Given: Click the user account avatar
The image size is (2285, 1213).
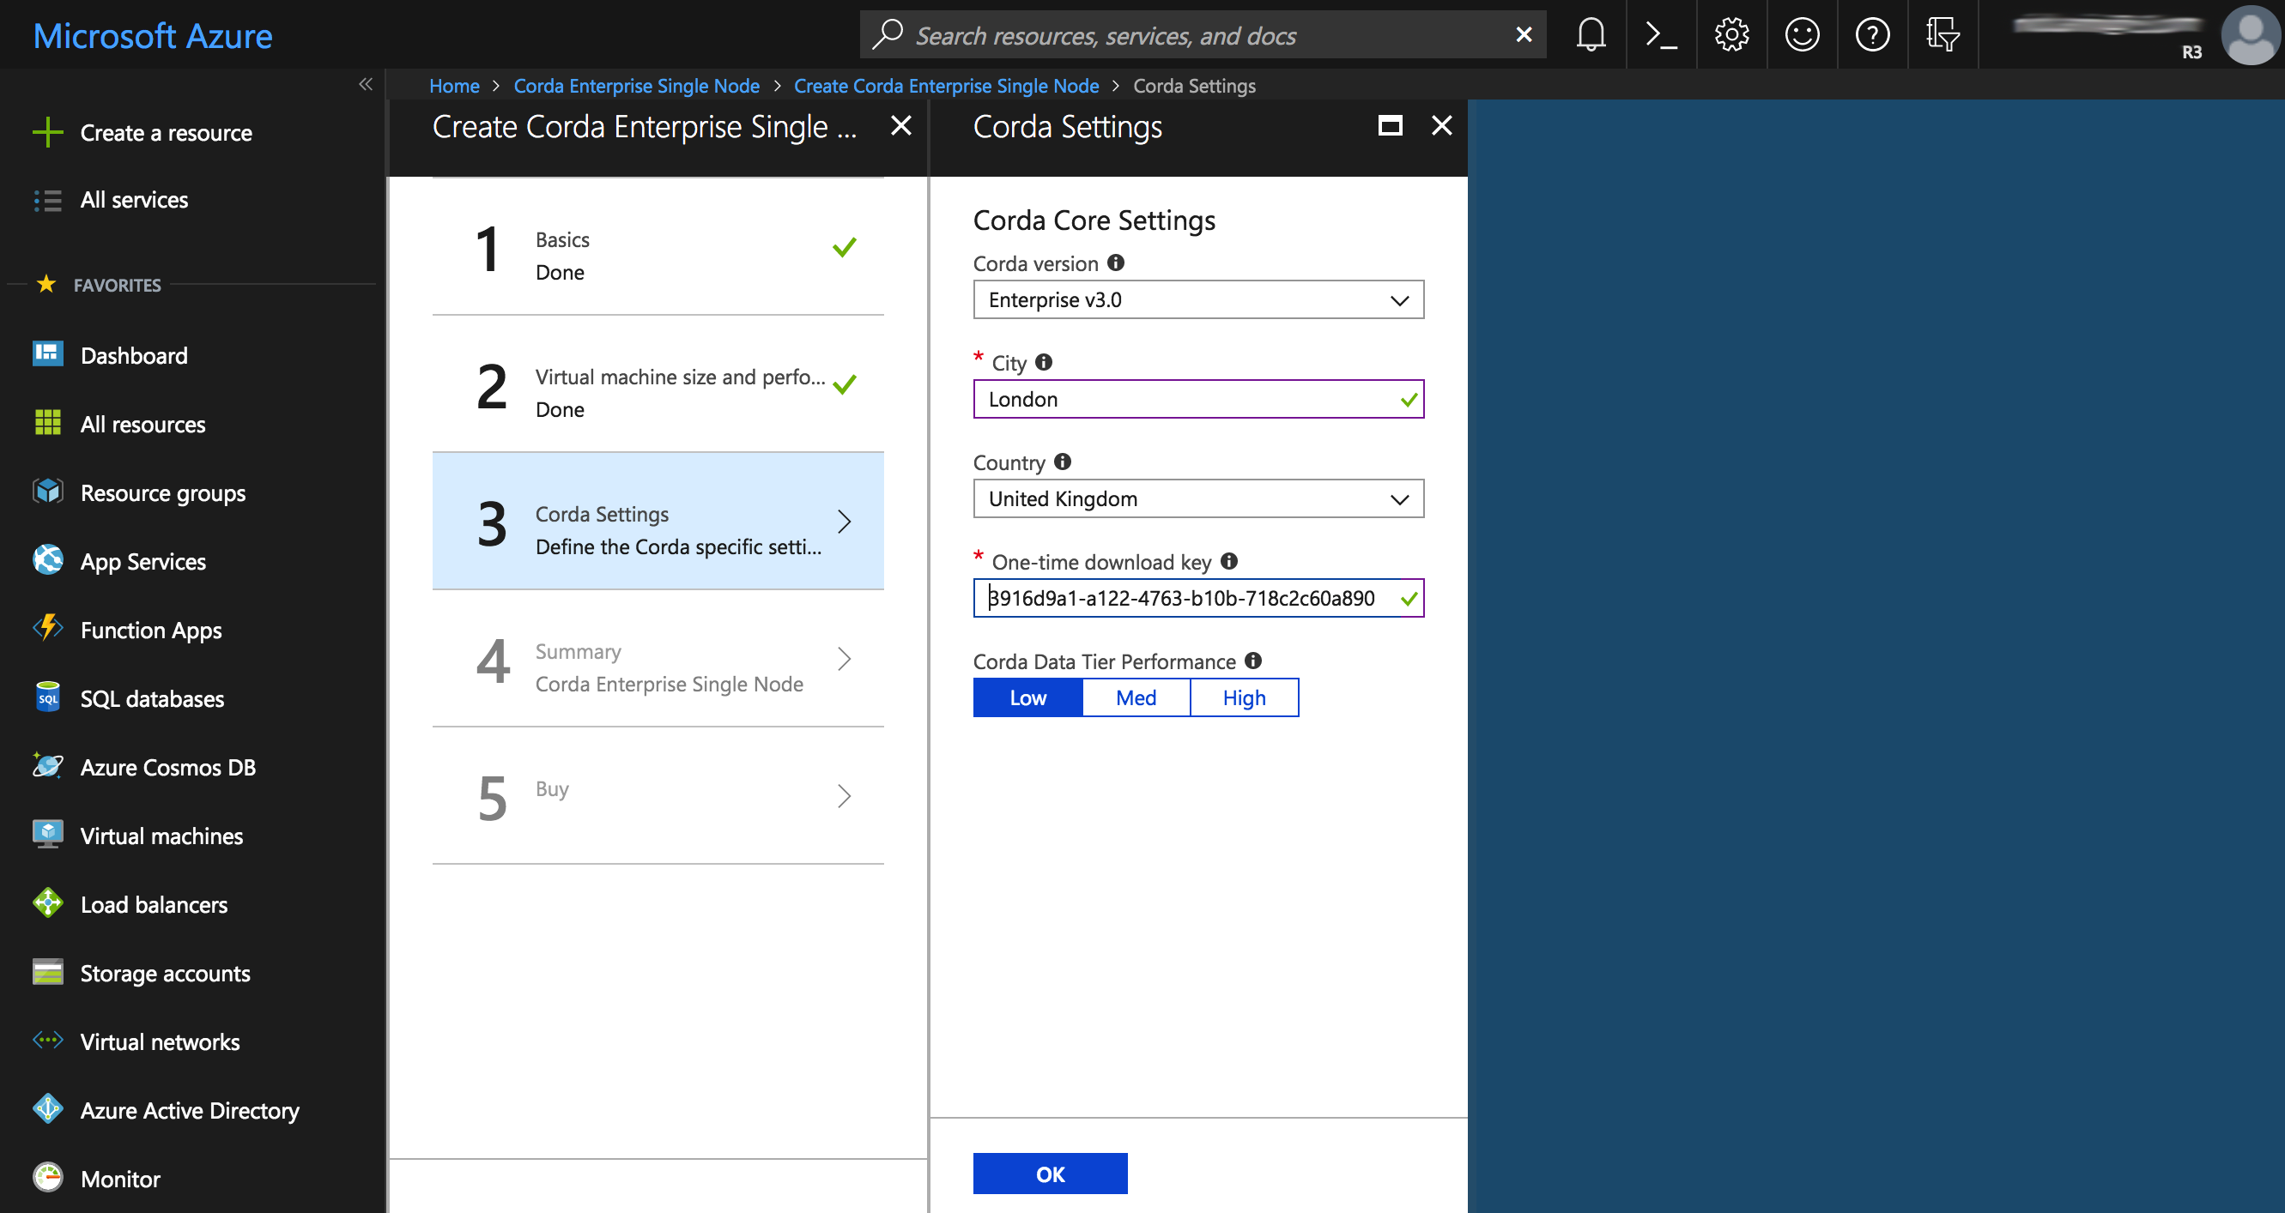Looking at the screenshot, I should click(2251, 34).
